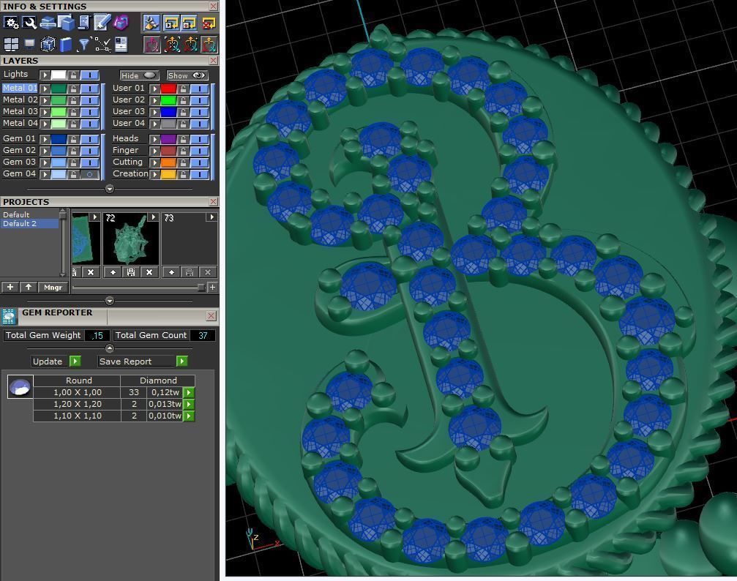Select the User 02 layer name

(129, 100)
